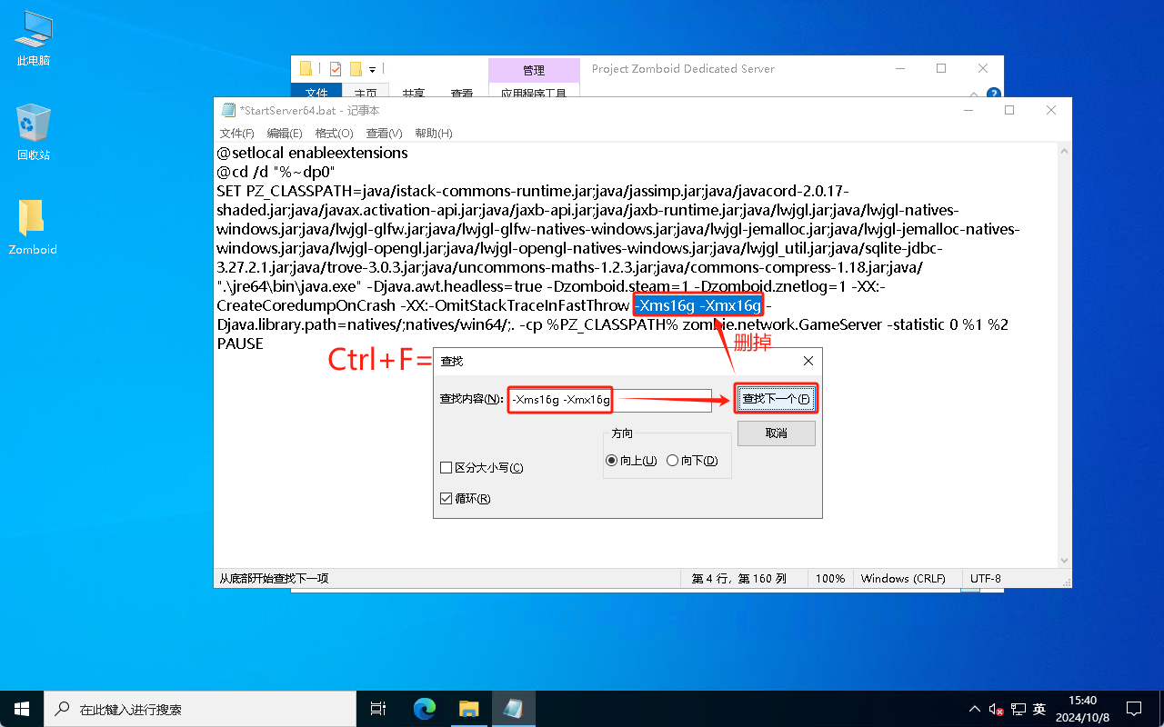The image size is (1164, 727).
Task: Click the network tray icon
Action: (1018, 709)
